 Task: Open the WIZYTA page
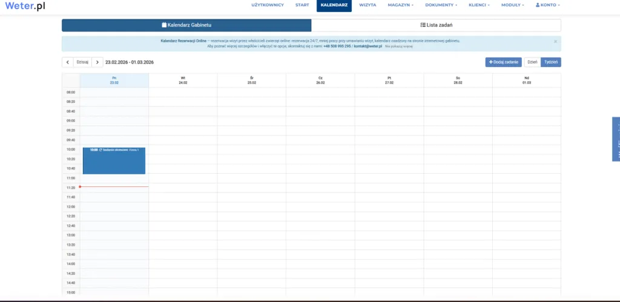368,5
